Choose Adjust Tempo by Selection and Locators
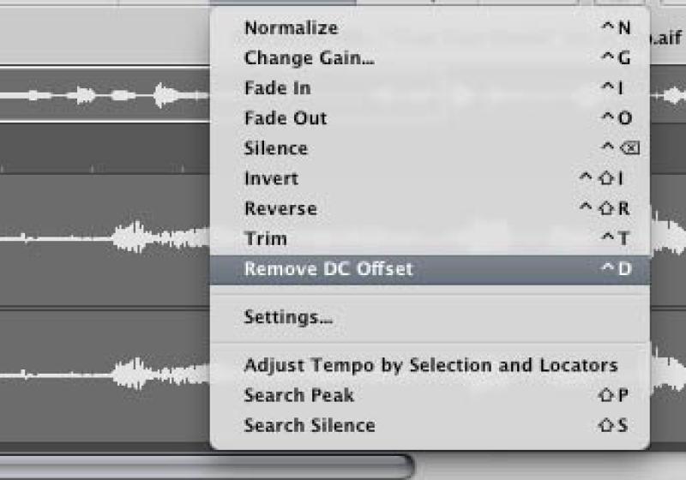The image size is (686, 480). 430,365
